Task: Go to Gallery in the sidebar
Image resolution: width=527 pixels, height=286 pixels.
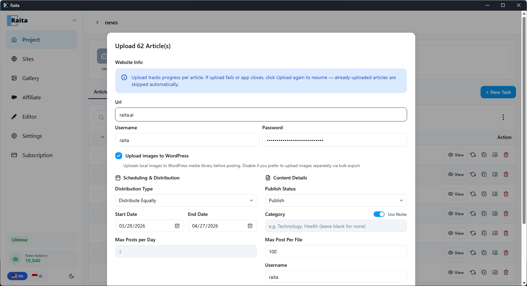Action: (x=41, y=78)
